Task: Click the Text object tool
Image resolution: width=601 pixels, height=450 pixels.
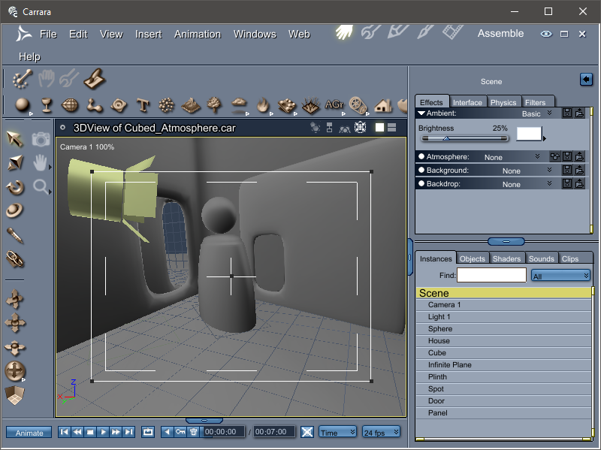Action: pos(142,105)
